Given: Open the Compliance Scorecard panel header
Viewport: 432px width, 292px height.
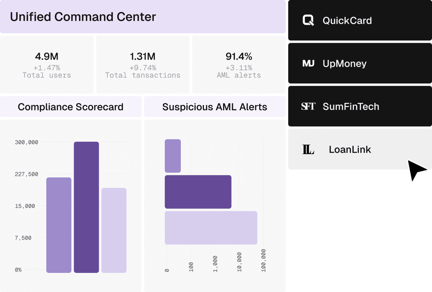Looking at the screenshot, I should pyautogui.click(x=71, y=107).
